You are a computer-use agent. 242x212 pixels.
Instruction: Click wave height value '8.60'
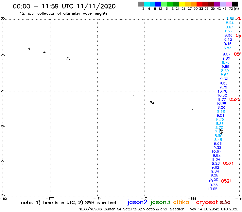pos(230,19)
